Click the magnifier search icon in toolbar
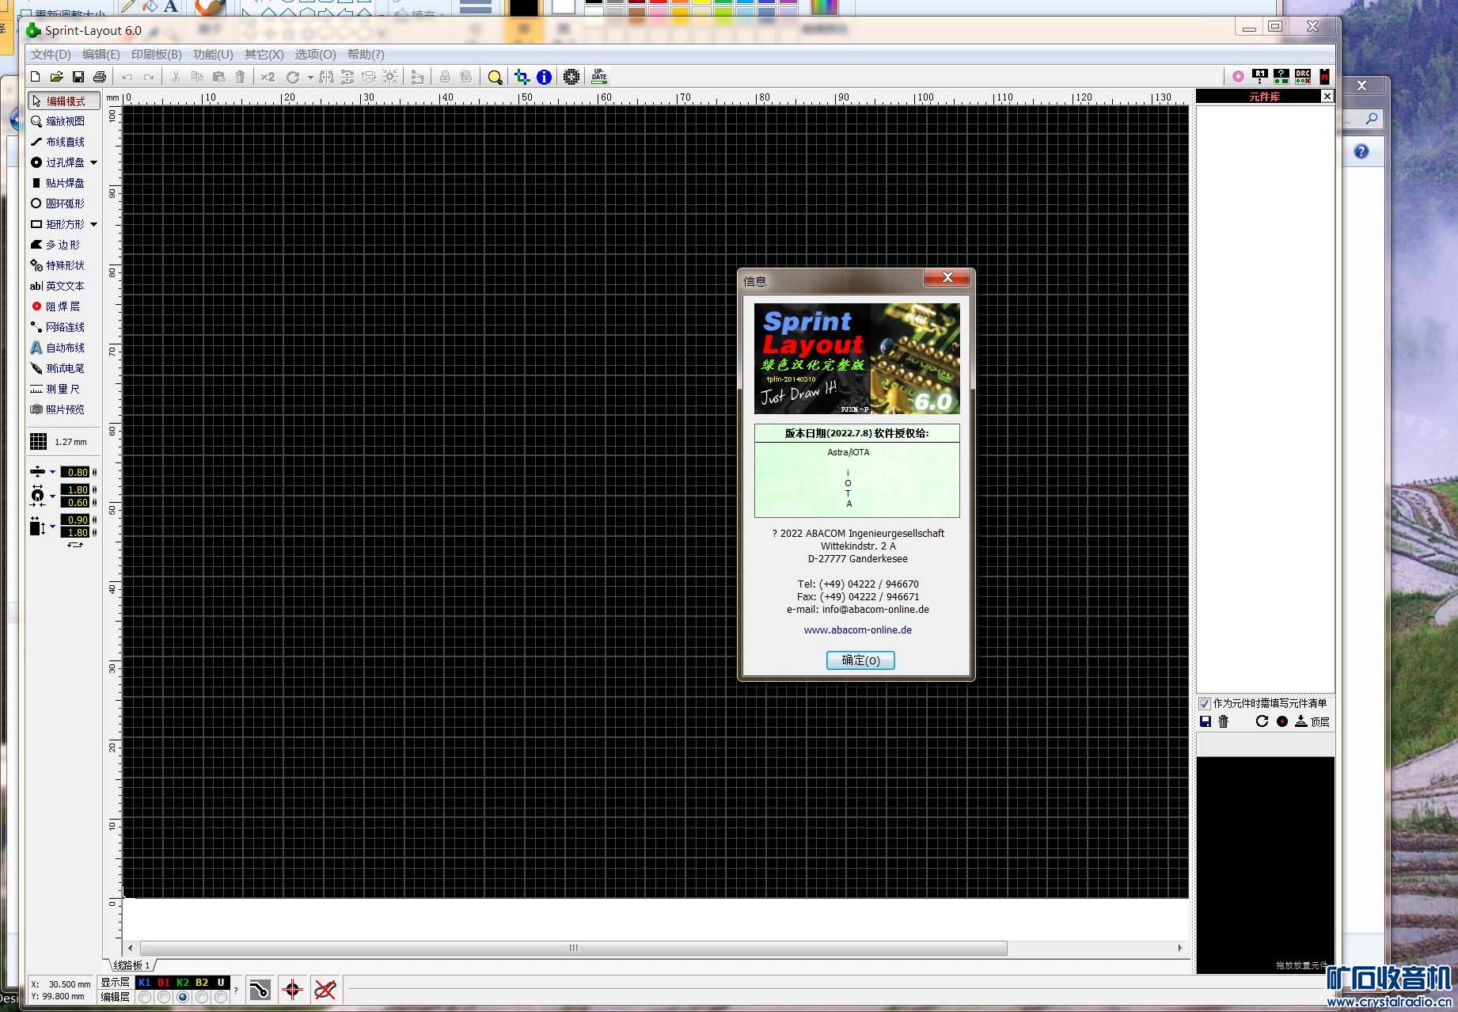Screen dimensions: 1458x1012 (x=495, y=77)
